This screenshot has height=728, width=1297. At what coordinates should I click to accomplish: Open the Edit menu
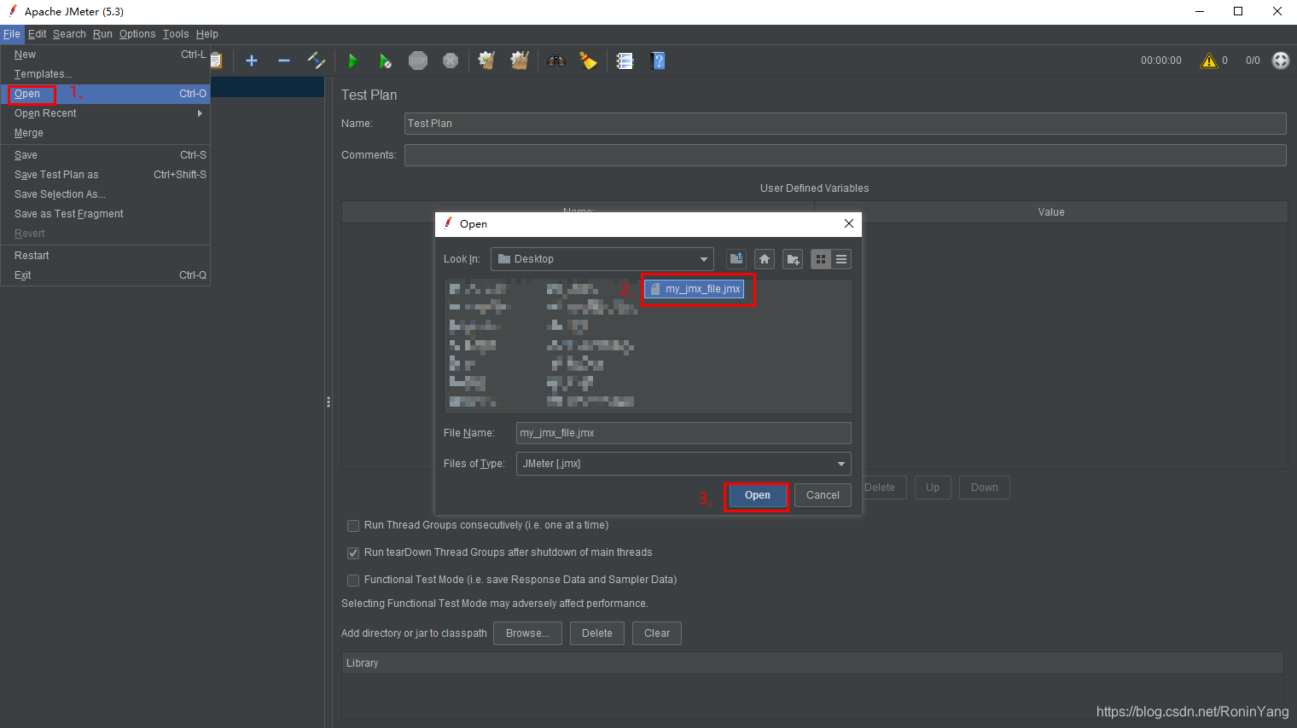point(37,34)
